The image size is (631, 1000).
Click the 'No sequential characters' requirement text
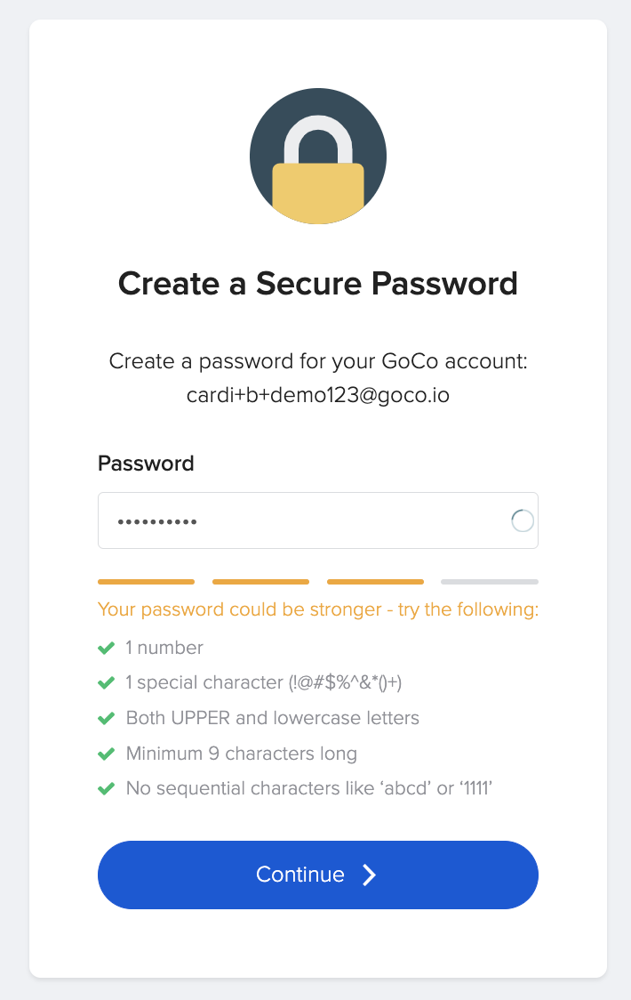[309, 788]
